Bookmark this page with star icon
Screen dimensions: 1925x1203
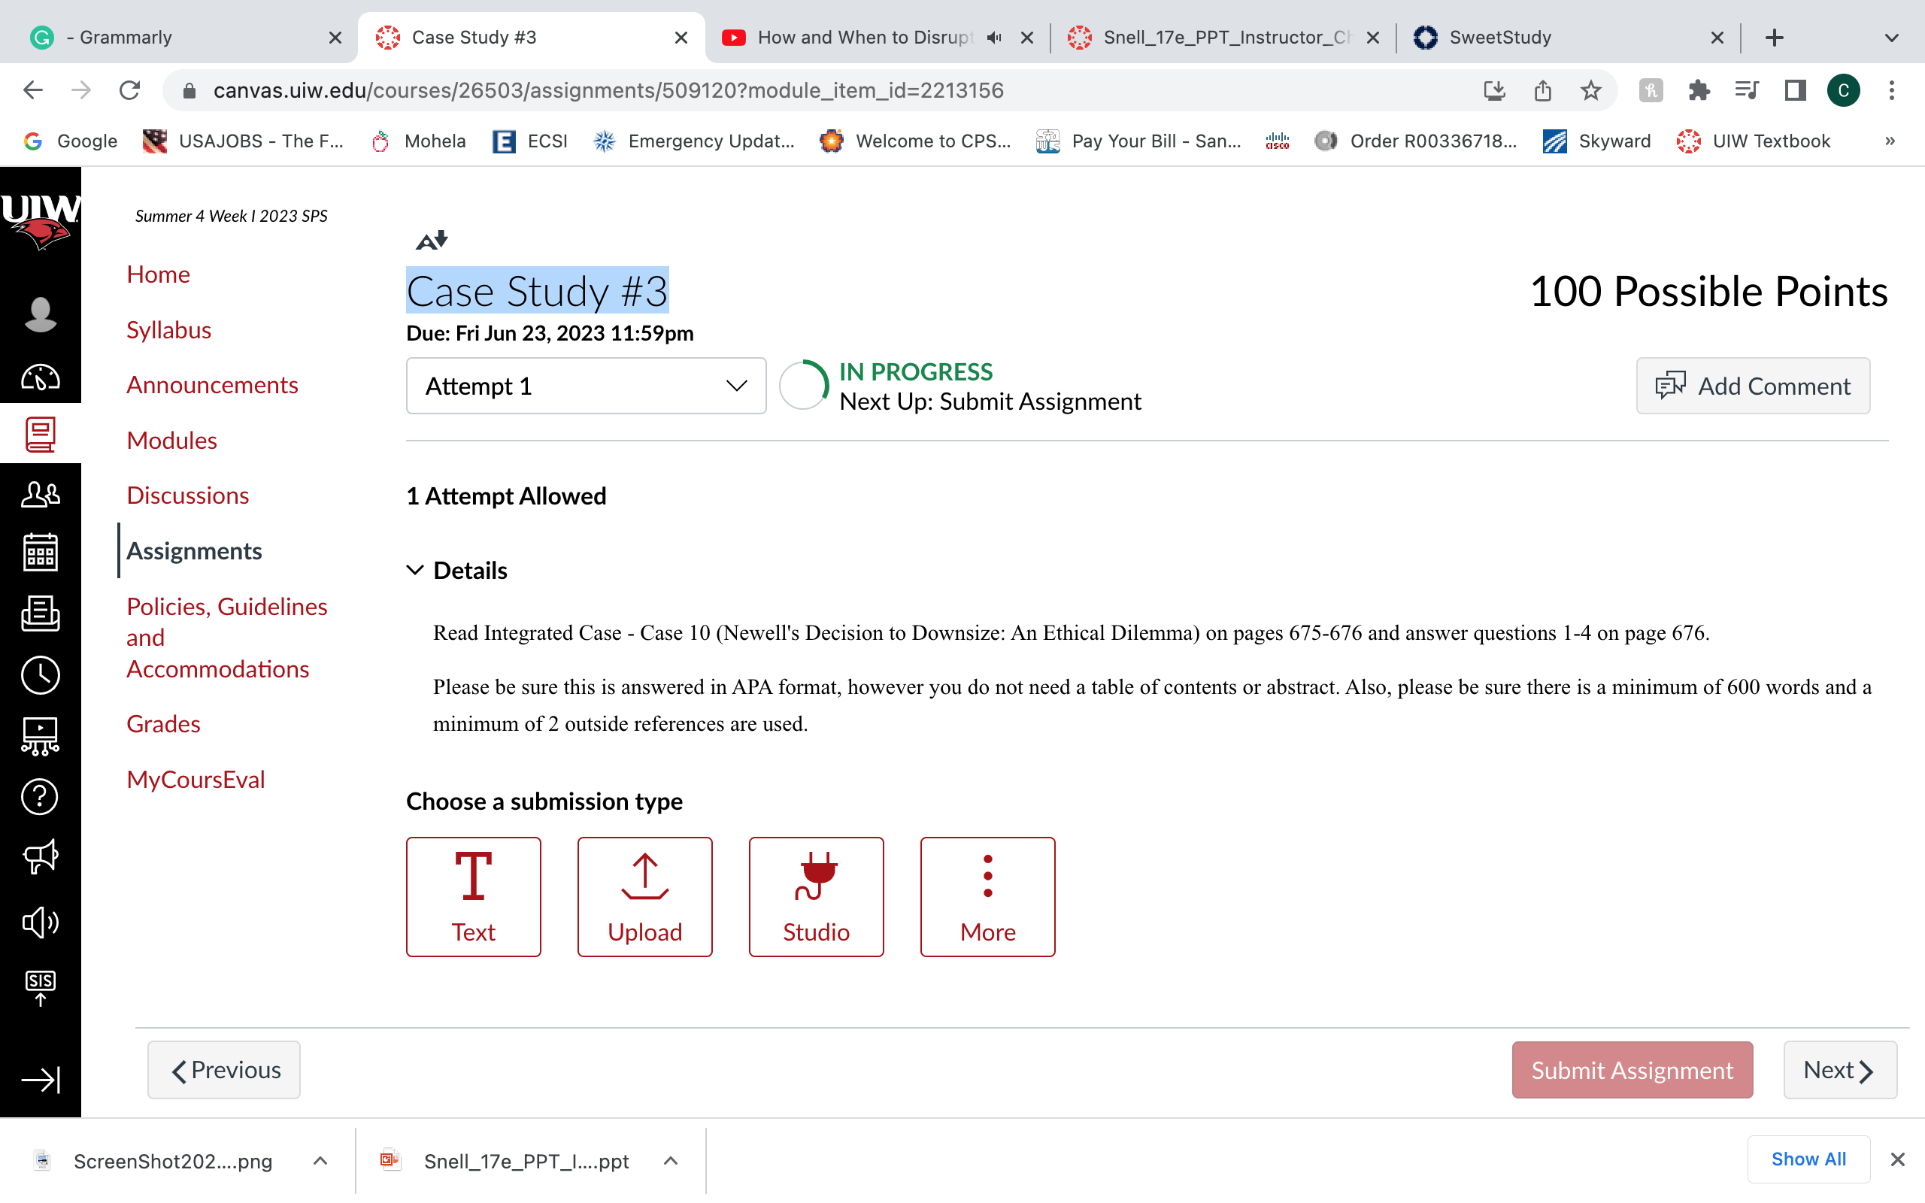tap(1590, 91)
